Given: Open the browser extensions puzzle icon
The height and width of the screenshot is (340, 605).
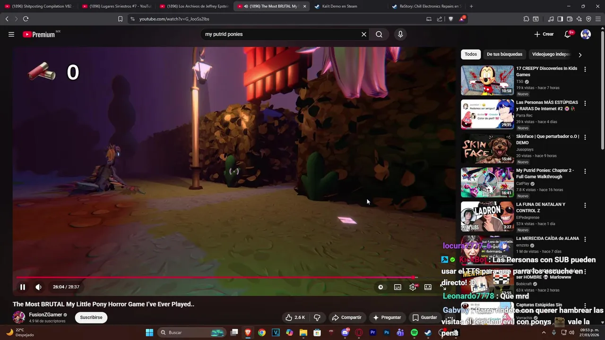Looking at the screenshot, I should tap(526, 19).
